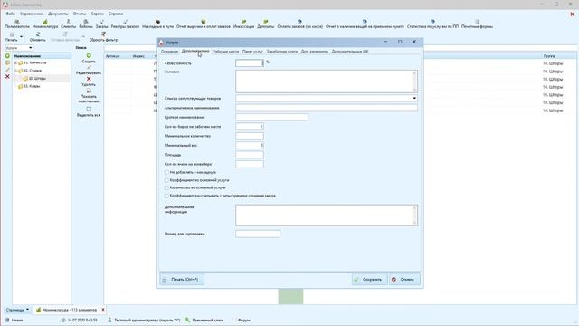This screenshot has width=579, height=326.
Task: Open the Документы menu
Action: [58, 14]
